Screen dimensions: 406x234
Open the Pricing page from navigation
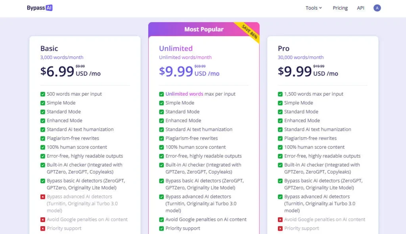coord(340,8)
